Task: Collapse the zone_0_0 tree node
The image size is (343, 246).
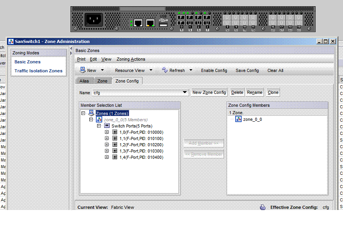Action: click(91, 120)
